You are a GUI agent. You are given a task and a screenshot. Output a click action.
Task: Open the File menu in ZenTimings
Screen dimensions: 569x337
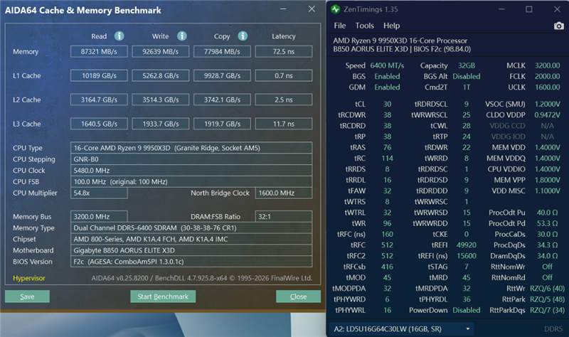[x=340, y=26]
